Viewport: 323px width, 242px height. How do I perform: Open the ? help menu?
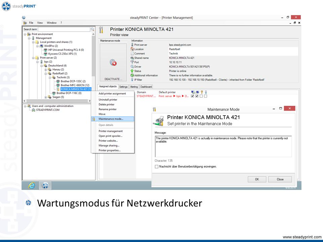tap(61, 23)
